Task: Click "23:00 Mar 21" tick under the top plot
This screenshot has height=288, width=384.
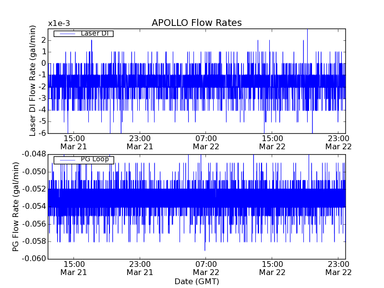Action: 140,142
